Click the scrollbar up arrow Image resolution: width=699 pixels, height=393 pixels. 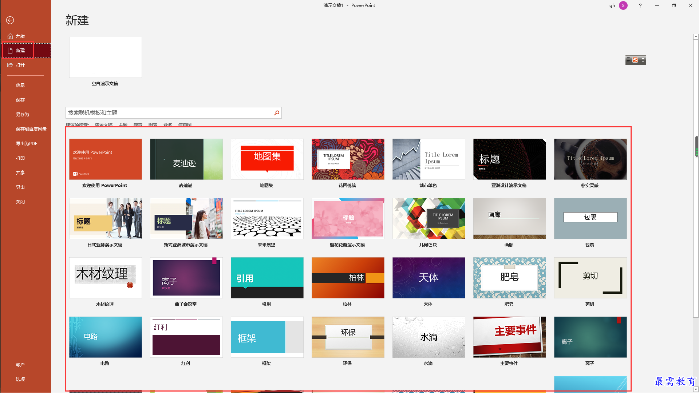click(x=696, y=36)
